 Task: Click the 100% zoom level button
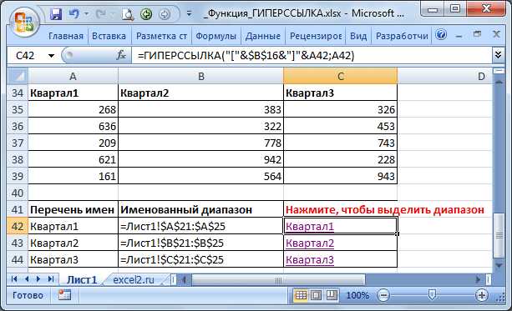[357, 295]
